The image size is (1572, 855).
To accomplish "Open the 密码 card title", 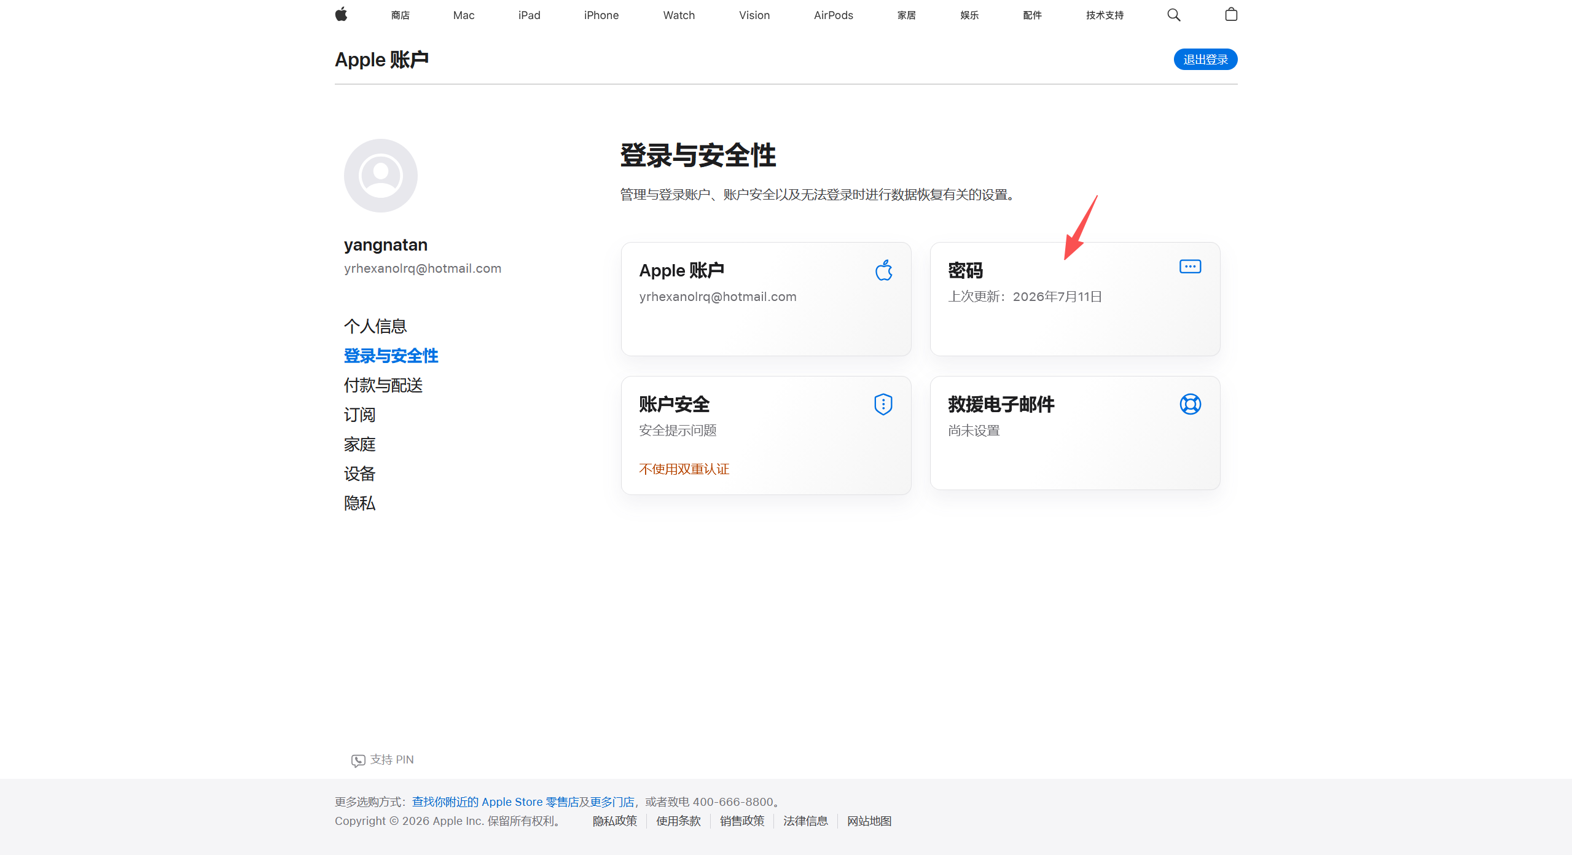I will pyautogui.click(x=965, y=270).
